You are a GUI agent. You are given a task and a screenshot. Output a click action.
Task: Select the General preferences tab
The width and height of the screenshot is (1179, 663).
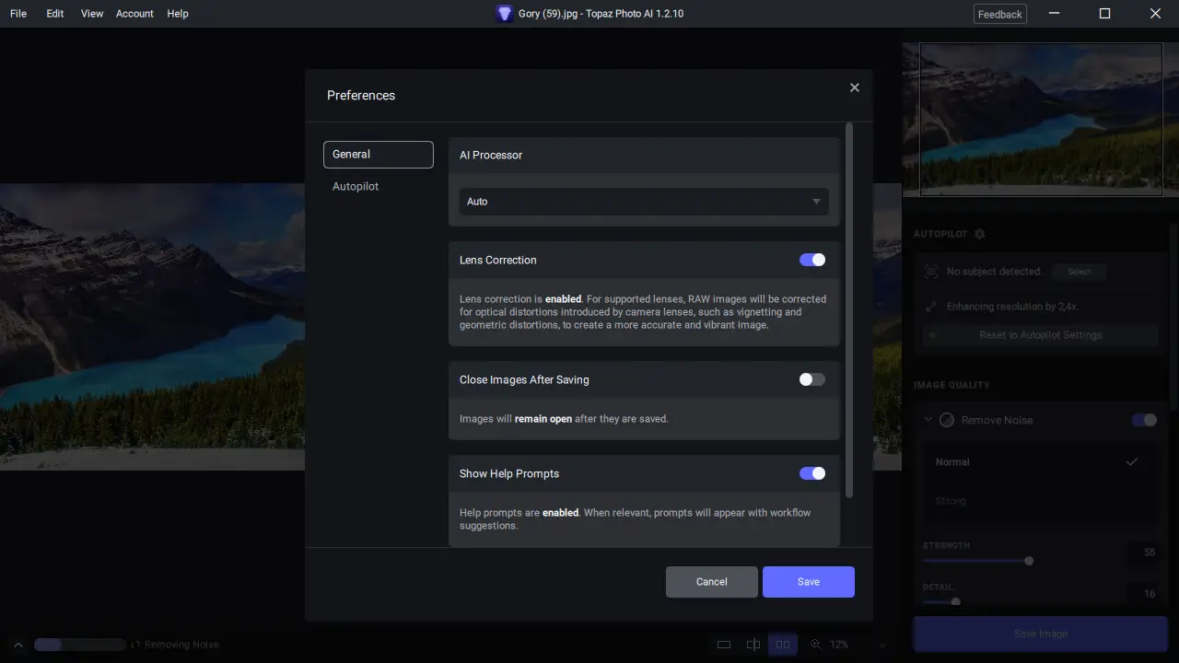click(378, 155)
